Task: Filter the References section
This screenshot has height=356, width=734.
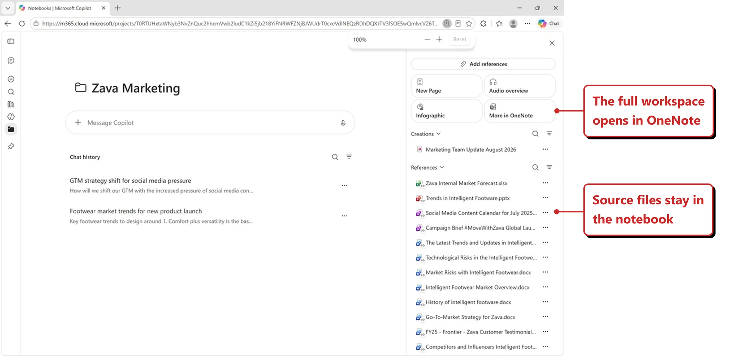Action: (x=549, y=167)
